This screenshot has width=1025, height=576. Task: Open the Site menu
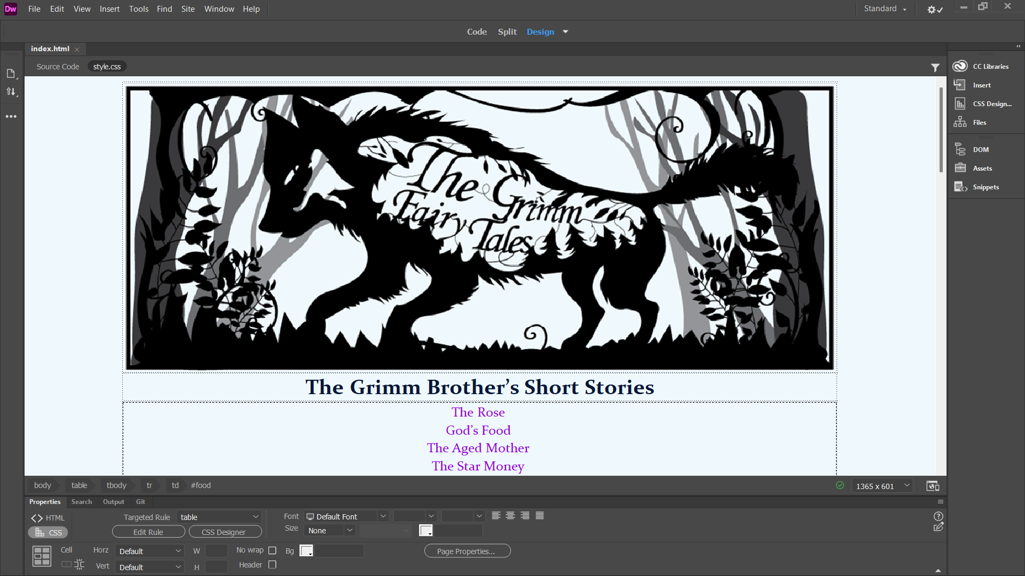pos(188,9)
